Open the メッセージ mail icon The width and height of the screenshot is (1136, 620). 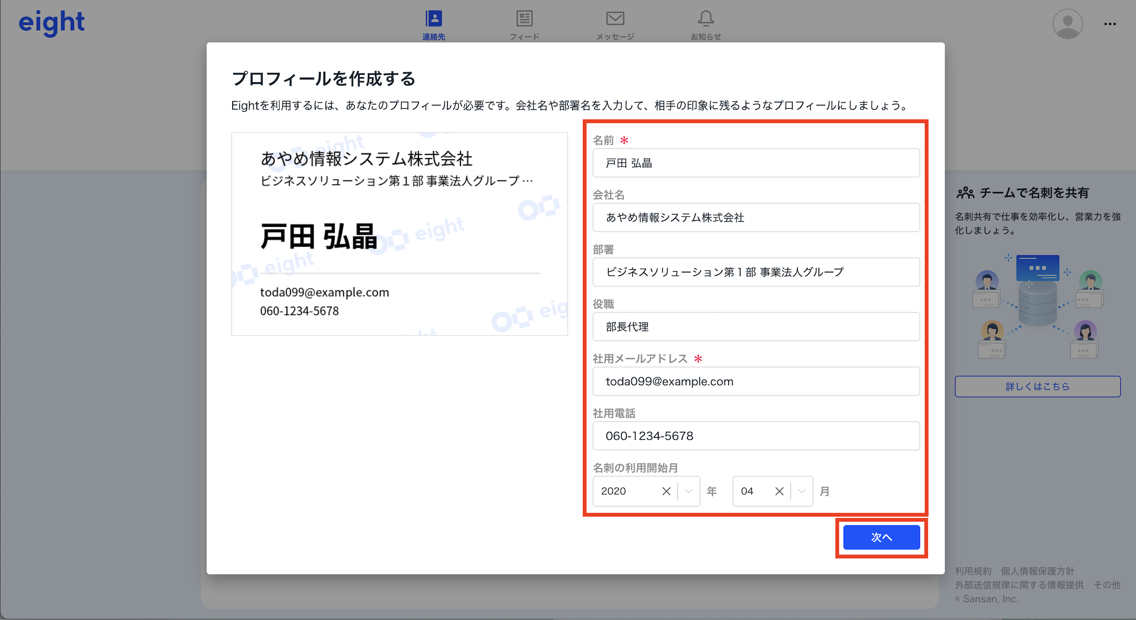pos(615,19)
